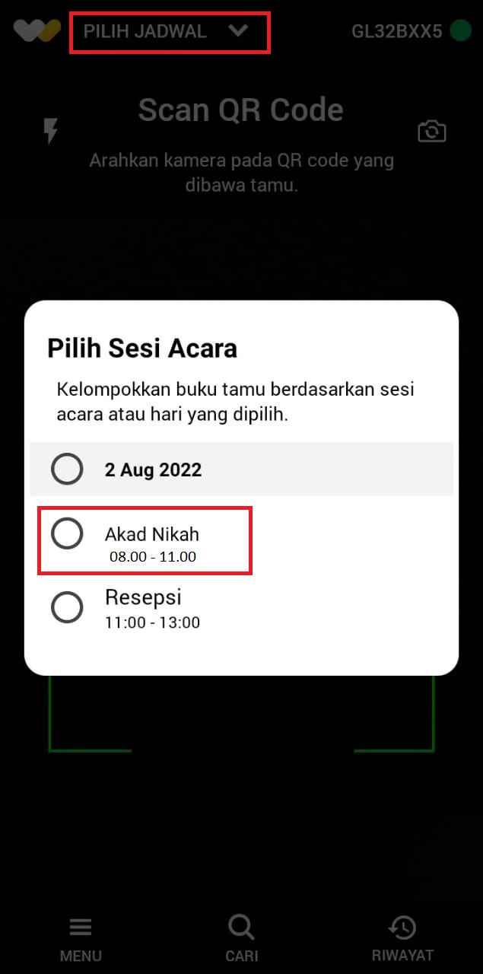Choose the Akad Nikah session radio button
The height and width of the screenshot is (974, 483).
click(x=67, y=534)
